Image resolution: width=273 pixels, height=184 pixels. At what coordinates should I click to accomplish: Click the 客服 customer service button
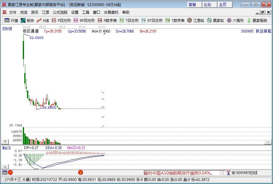195,5
